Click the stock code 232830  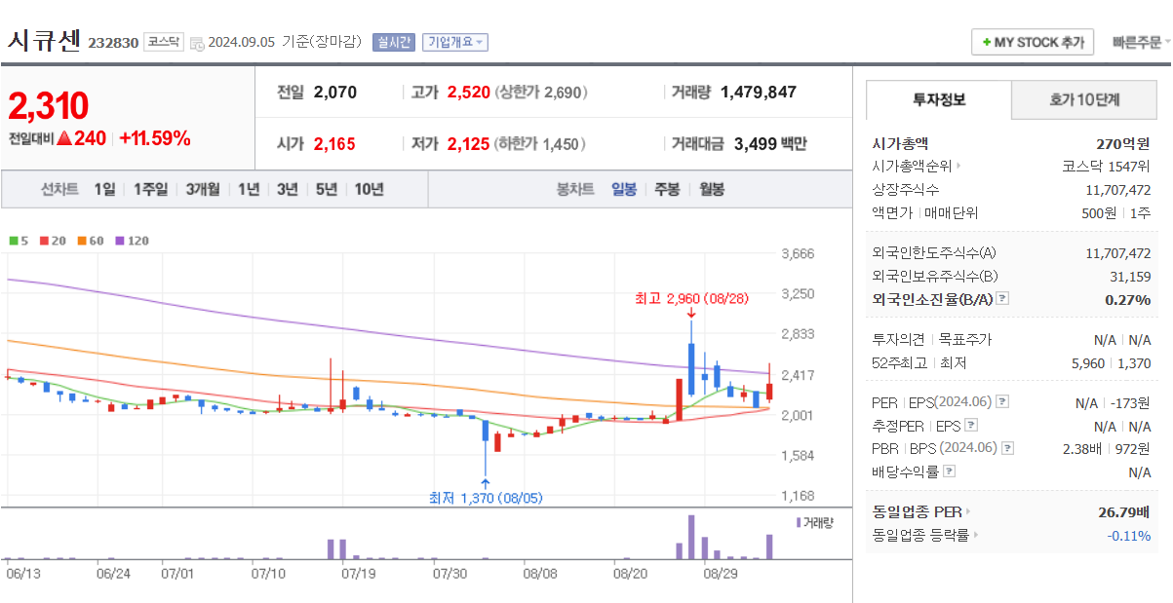[x=113, y=43]
